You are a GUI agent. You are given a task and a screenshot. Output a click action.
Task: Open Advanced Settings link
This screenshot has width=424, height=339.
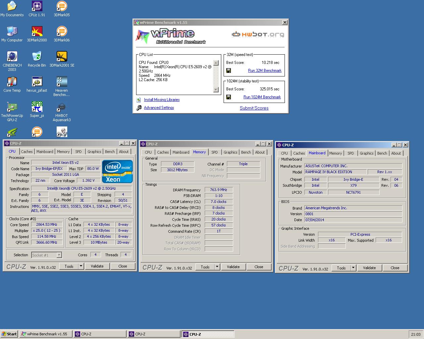159,108
